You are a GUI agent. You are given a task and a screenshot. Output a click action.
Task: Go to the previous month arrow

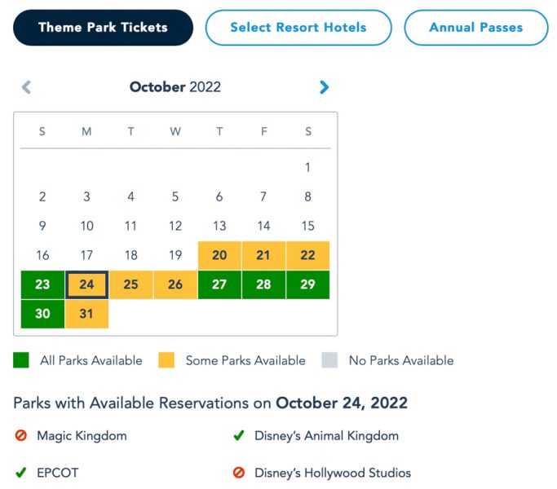(26, 87)
